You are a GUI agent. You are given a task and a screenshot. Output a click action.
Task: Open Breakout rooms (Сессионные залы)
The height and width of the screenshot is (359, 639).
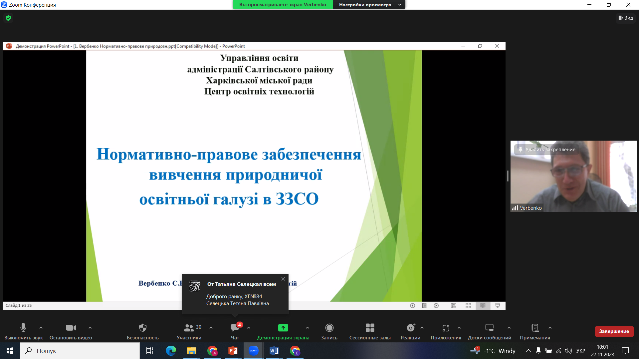click(370, 328)
